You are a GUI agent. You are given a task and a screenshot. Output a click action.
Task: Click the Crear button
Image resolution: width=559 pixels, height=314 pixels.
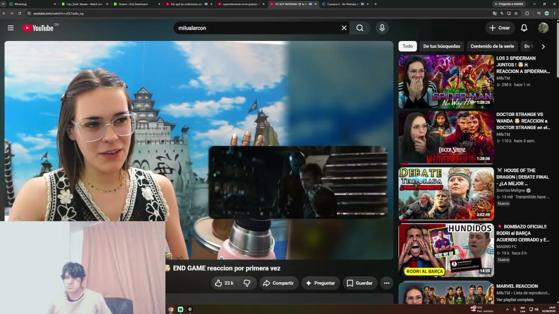pyautogui.click(x=500, y=28)
